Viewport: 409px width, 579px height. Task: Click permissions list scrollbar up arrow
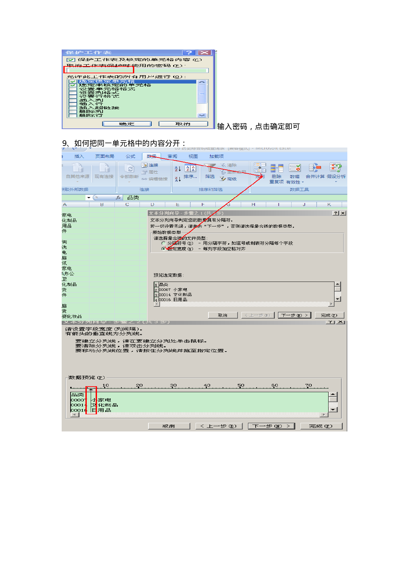[202, 82]
